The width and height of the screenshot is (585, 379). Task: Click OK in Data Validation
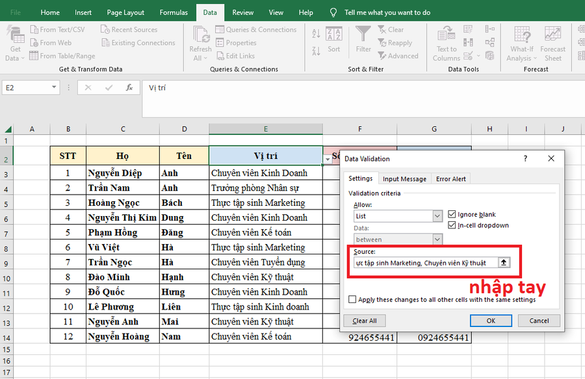pos(491,321)
